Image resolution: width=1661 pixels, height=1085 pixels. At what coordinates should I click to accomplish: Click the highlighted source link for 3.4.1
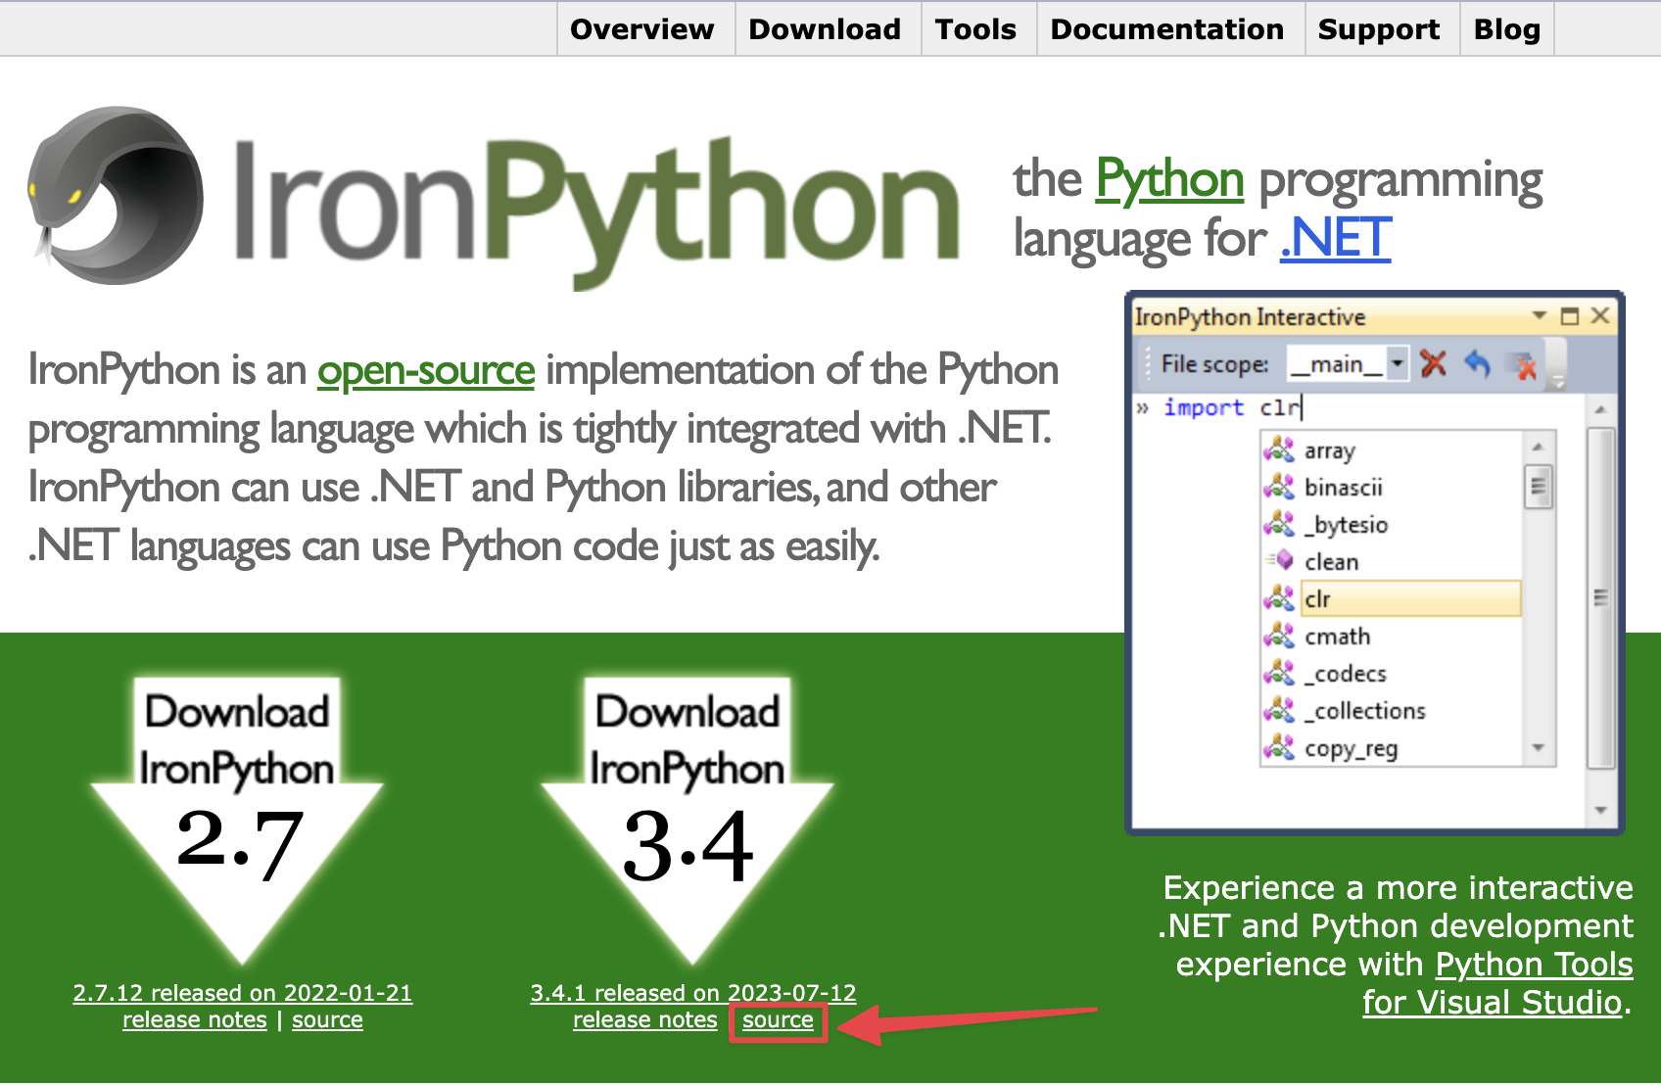point(778,1019)
